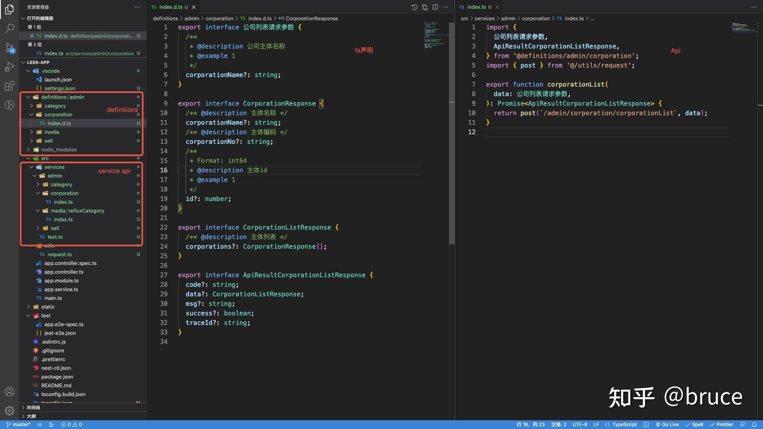This screenshot has height=429, width=763.
Task: Split the left editor to the right
Action: (x=435, y=7)
